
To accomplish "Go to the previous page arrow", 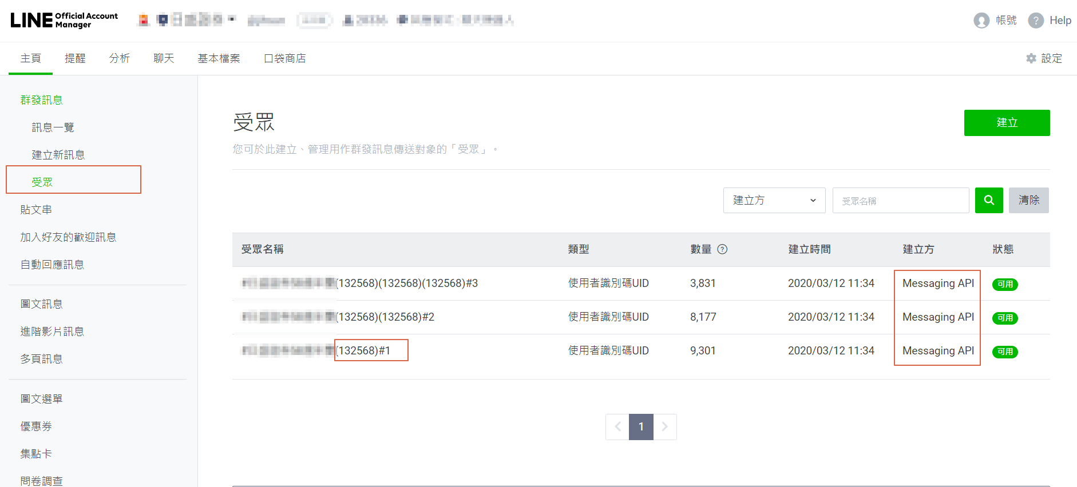I will [617, 427].
